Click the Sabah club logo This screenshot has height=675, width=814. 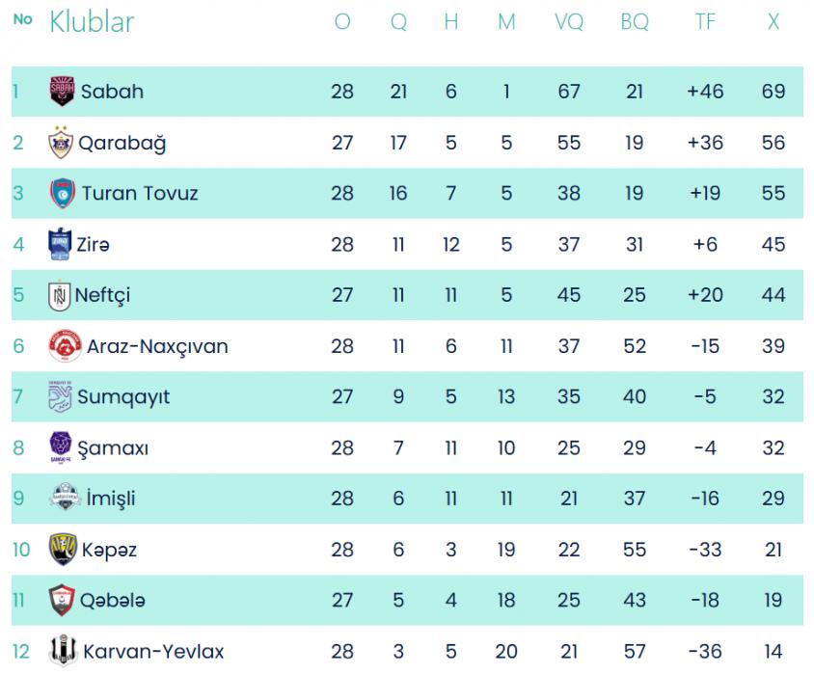[62, 92]
